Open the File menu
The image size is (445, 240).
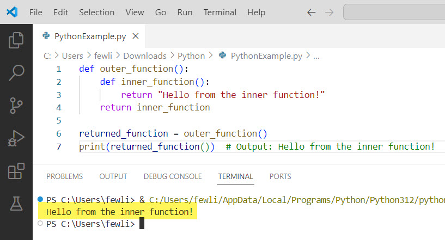(36, 12)
